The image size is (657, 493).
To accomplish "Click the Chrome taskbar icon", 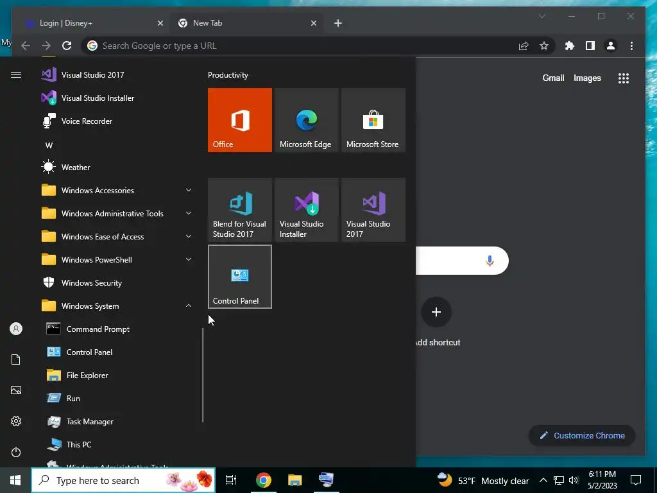I will click(264, 480).
